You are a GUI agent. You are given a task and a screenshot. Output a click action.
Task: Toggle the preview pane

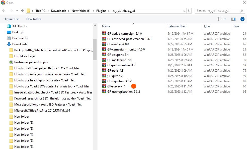[233, 19]
